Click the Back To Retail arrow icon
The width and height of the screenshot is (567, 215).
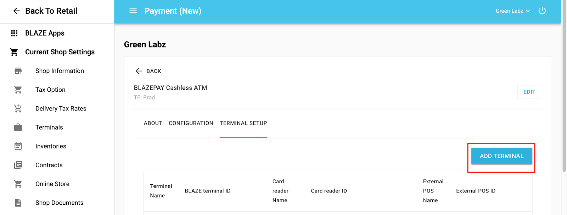coord(16,11)
